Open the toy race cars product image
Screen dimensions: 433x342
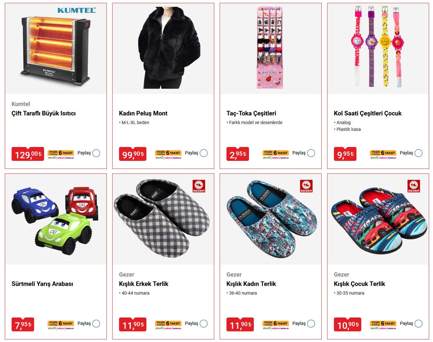[56, 219]
